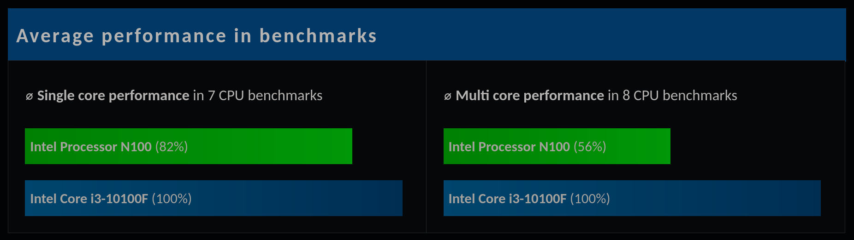This screenshot has width=854, height=240.
Task: Click the average symbol beside Multi core performance
Action: pyautogui.click(x=447, y=97)
